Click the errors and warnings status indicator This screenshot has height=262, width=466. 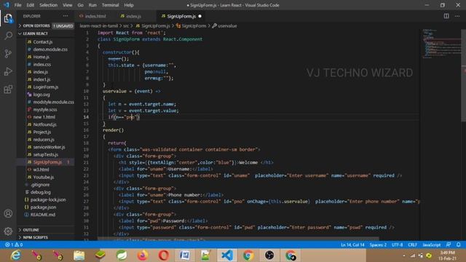pyautogui.click(x=14, y=245)
